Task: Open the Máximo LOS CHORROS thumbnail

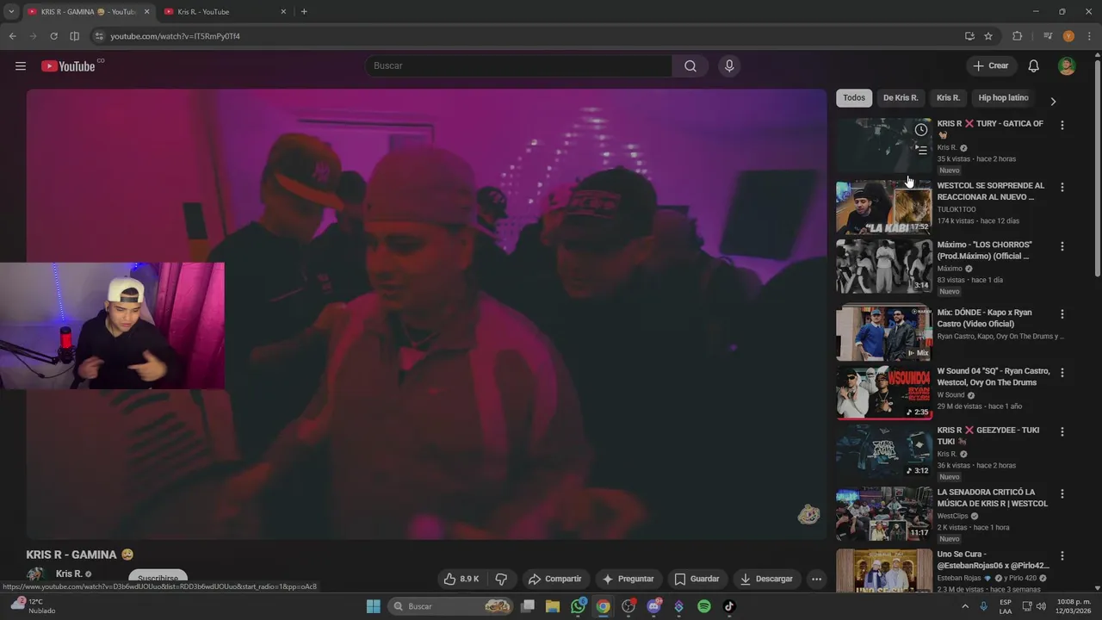Action: point(883,266)
